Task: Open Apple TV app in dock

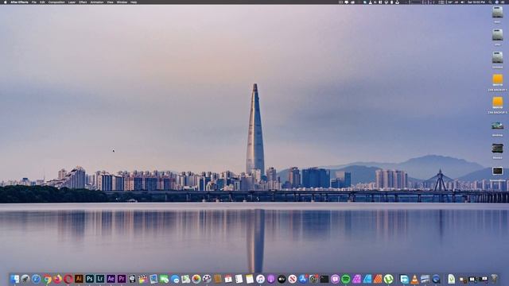Action: coord(282,279)
